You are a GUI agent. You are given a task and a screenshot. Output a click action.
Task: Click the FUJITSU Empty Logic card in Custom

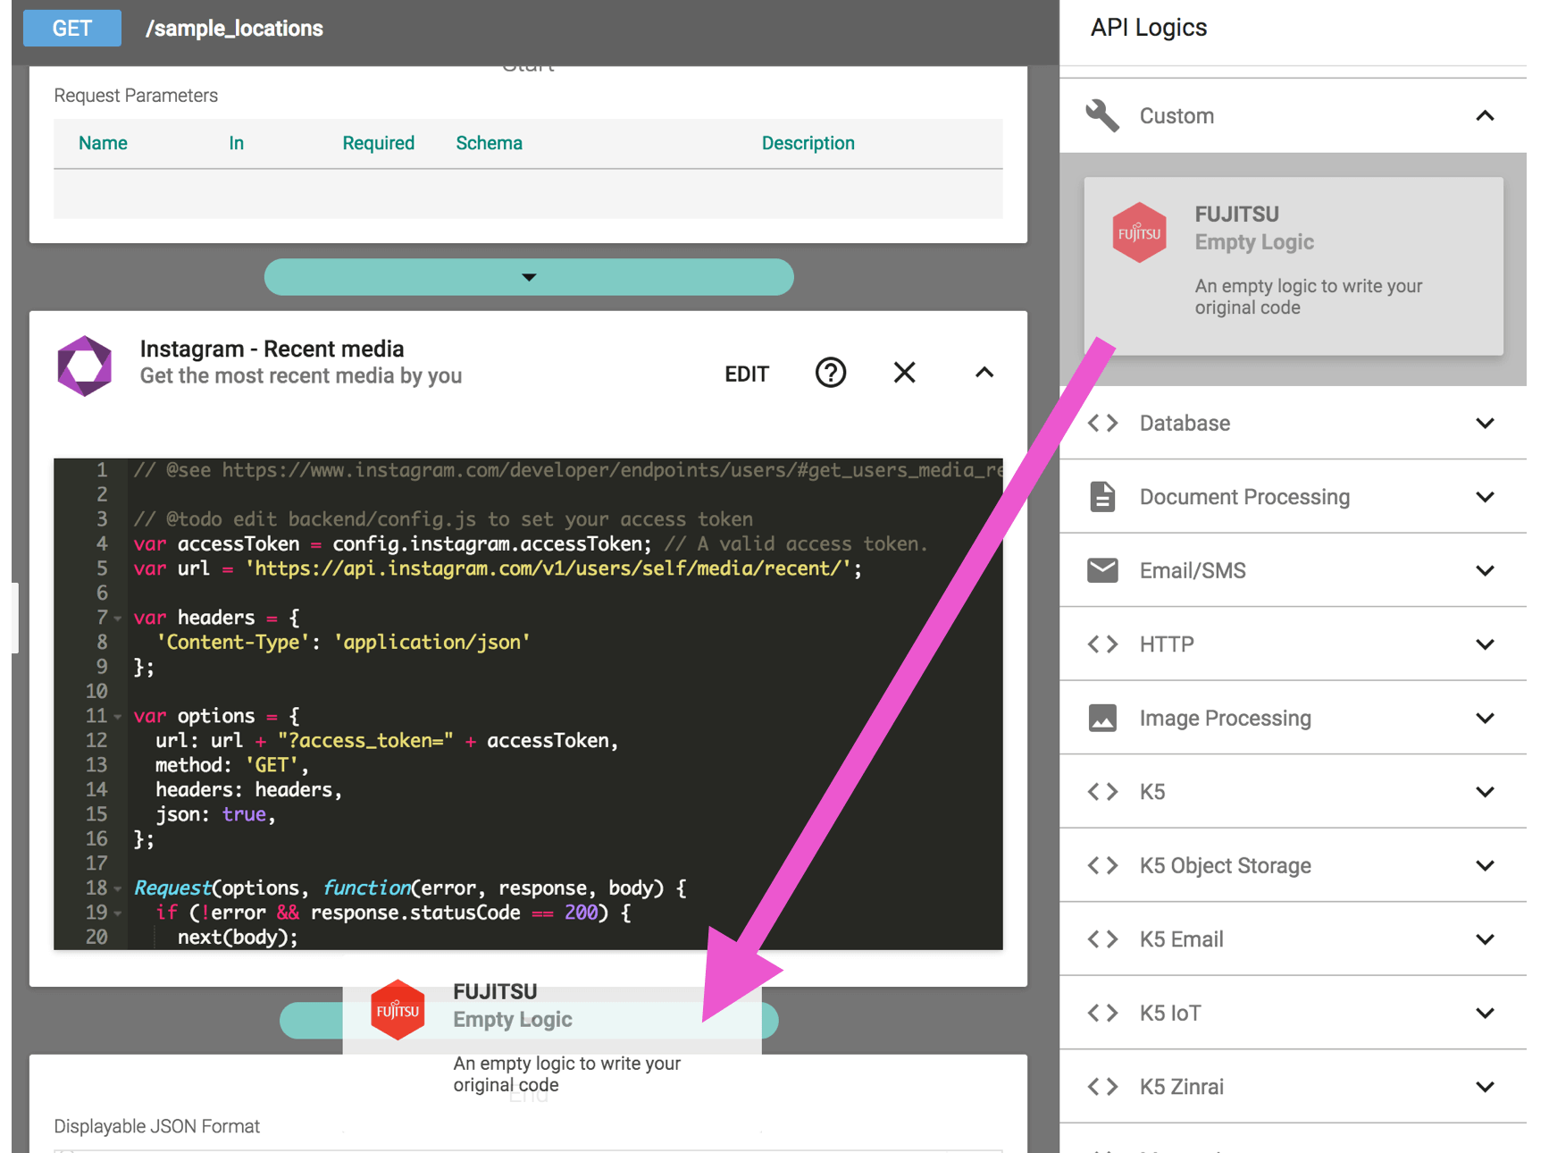click(x=1293, y=265)
